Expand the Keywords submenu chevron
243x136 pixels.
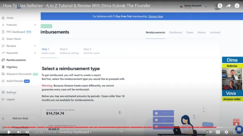35,53
